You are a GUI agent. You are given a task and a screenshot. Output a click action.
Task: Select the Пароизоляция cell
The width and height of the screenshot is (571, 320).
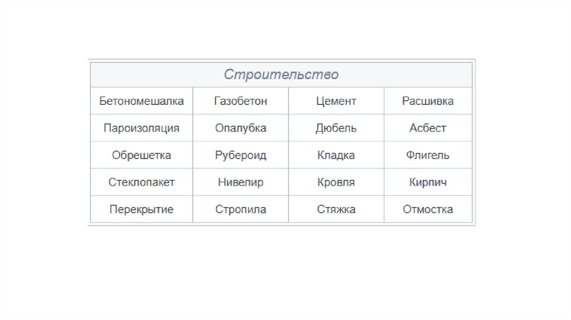(142, 128)
